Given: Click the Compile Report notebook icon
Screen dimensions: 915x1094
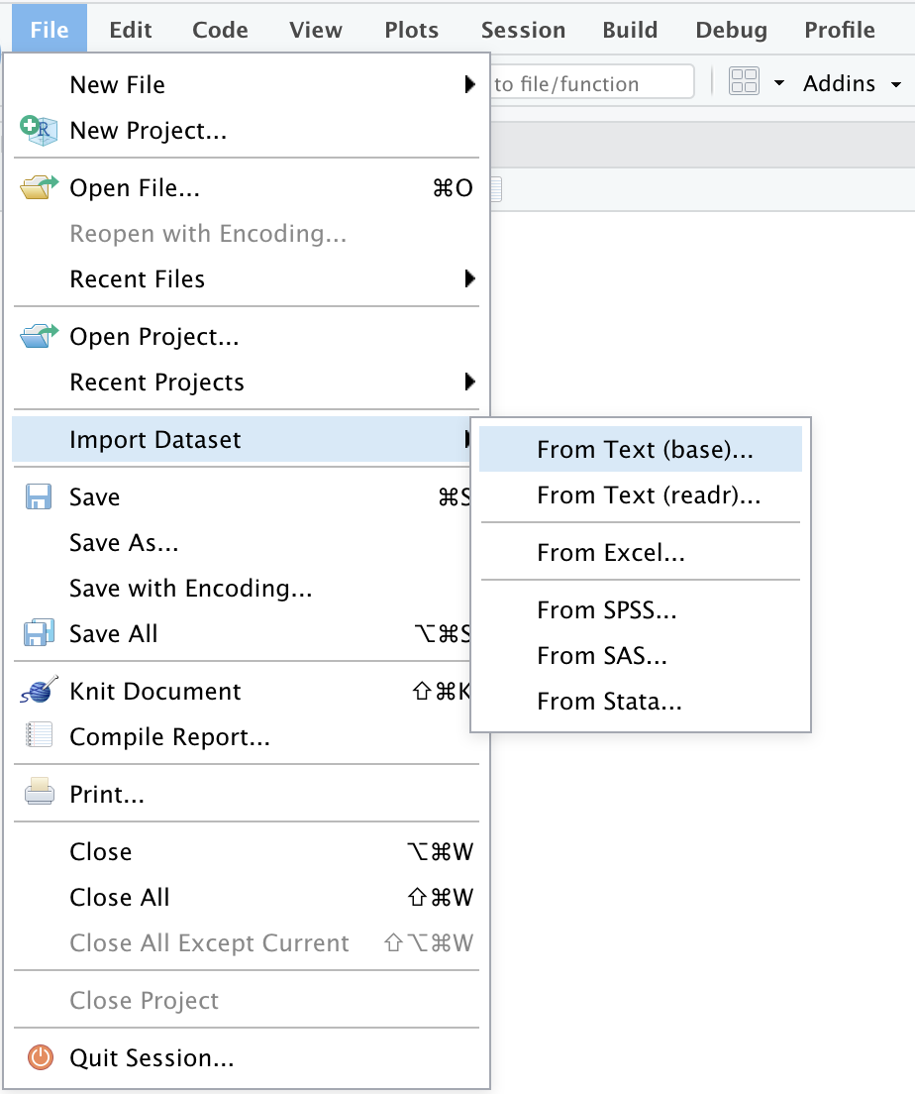Looking at the screenshot, I should (39, 737).
